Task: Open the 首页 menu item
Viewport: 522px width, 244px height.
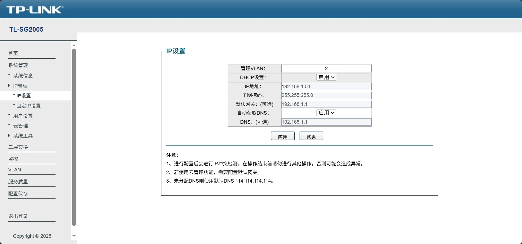Action: click(13, 53)
